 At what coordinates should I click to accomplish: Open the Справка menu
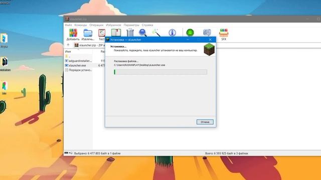[147, 25]
